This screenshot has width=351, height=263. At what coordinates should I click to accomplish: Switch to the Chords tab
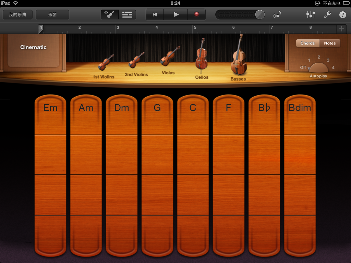pyautogui.click(x=307, y=43)
